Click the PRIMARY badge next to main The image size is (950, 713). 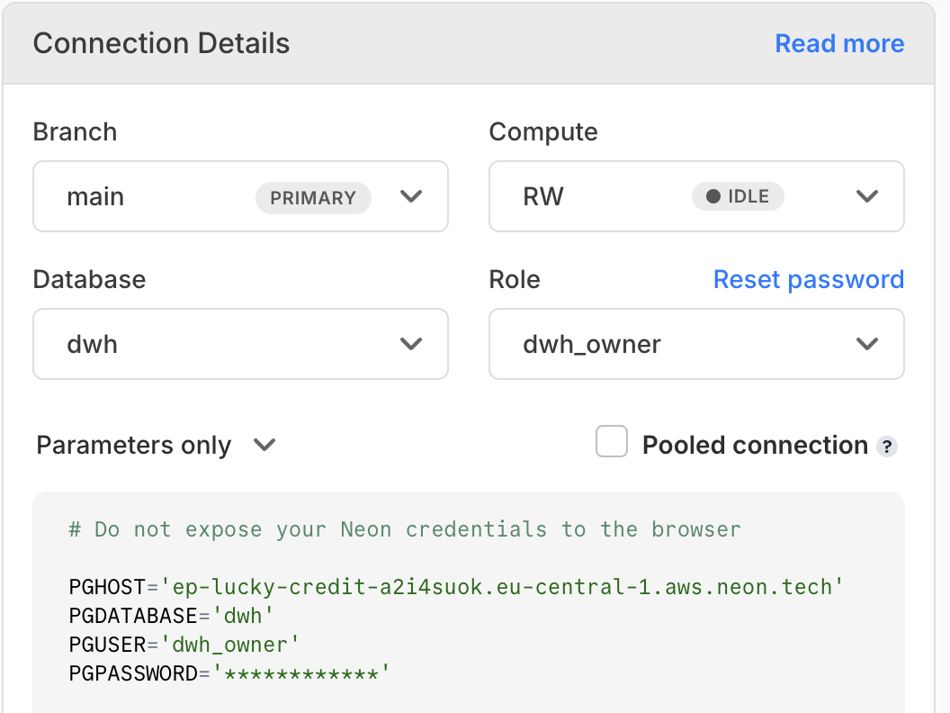(313, 197)
